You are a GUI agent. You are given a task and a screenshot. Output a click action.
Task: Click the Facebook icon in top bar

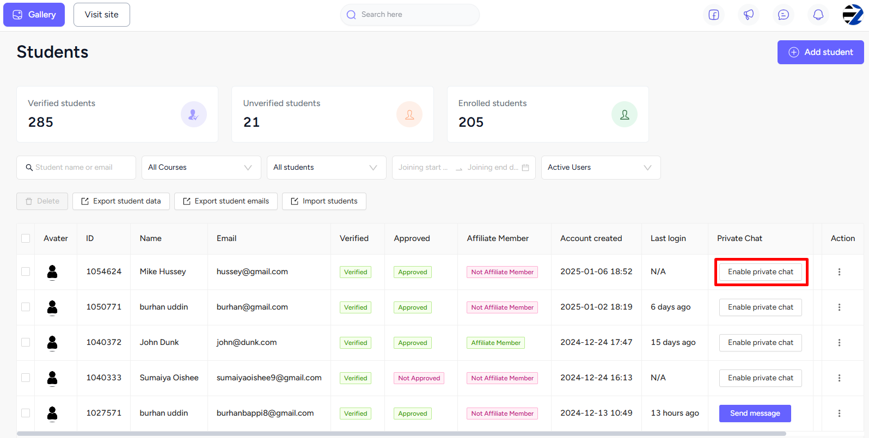point(714,15)
